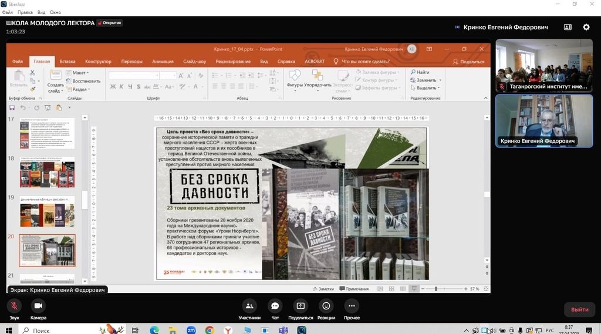Open the Реакции reactions picker

326,306
